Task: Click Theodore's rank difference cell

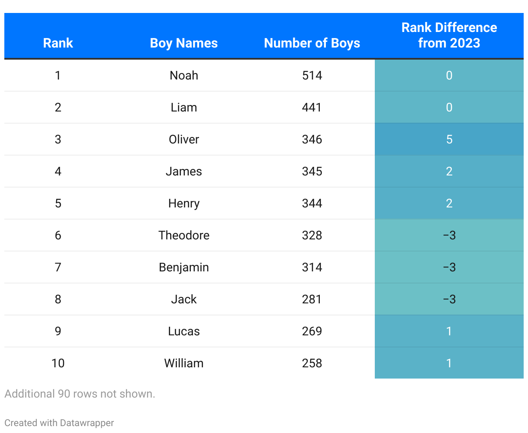Action: [449, 236]
